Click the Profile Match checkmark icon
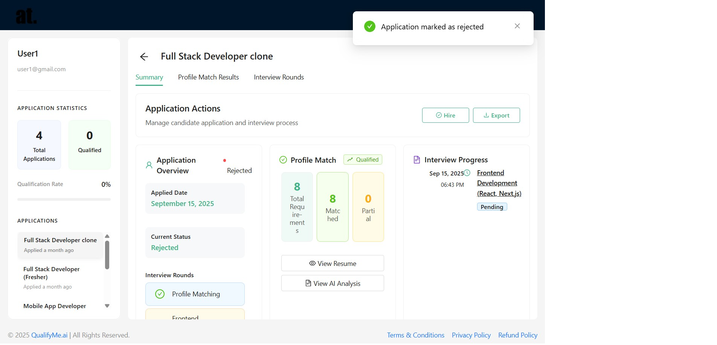717x345 pixels. (283, 160)
